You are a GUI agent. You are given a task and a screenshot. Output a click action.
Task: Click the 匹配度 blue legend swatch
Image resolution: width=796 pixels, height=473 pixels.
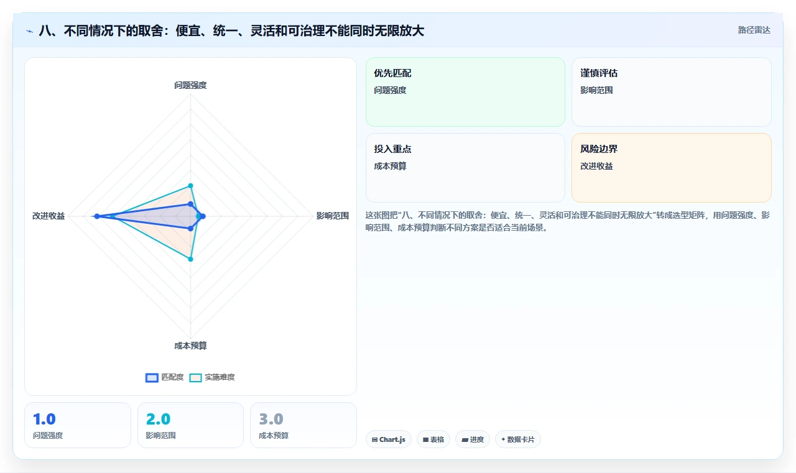[152, 378]
